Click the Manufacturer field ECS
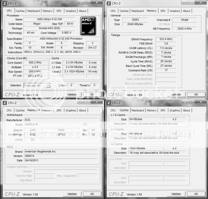The height and width of the screenshot is (199, 208). pyautogui.click(x=61, y=120)
